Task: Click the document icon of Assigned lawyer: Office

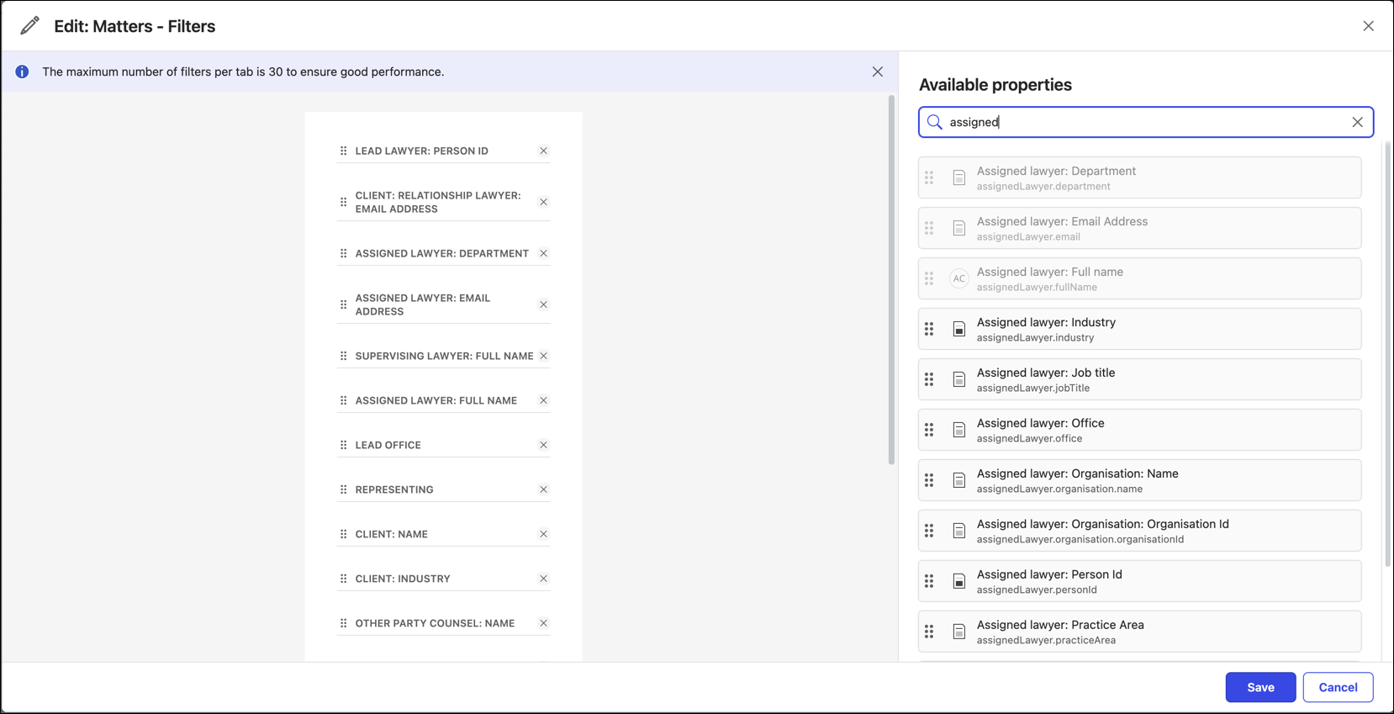Action: click(x=958, y=430)
